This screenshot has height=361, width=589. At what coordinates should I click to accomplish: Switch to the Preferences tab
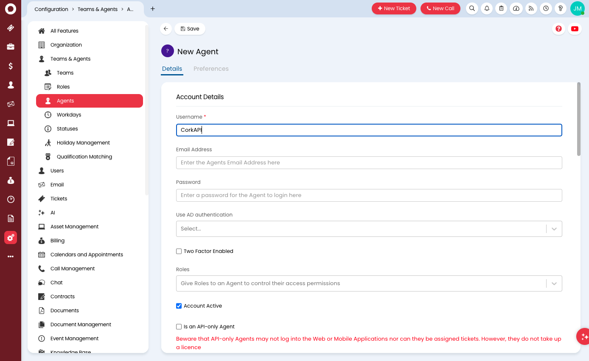point(211,69)
